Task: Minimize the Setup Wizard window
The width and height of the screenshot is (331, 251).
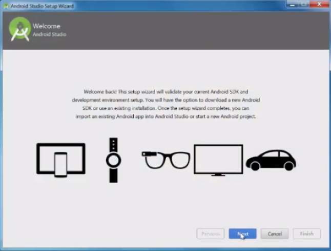Action: pos(293,5)
